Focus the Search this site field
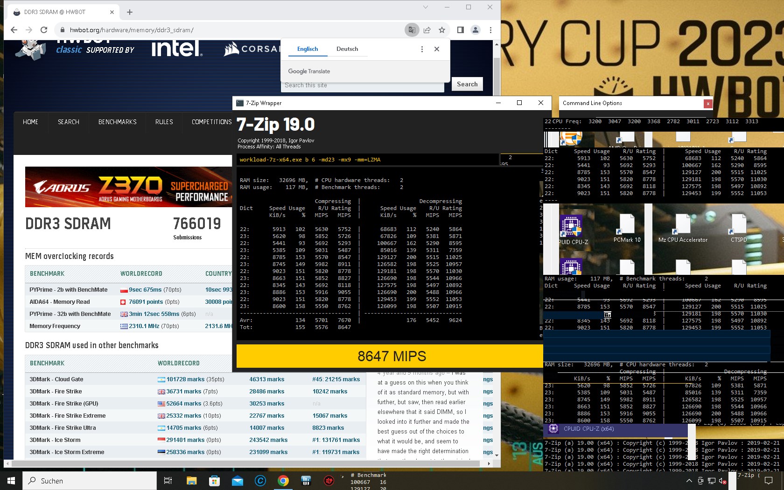The height and width of the screenshot is (490, 784). (x=363, y=85)
